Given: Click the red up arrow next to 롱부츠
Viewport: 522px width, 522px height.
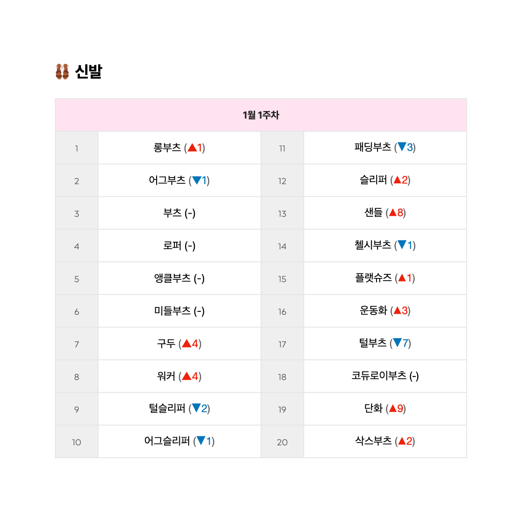Looking at the screenshot, I should tap(192, 148).
